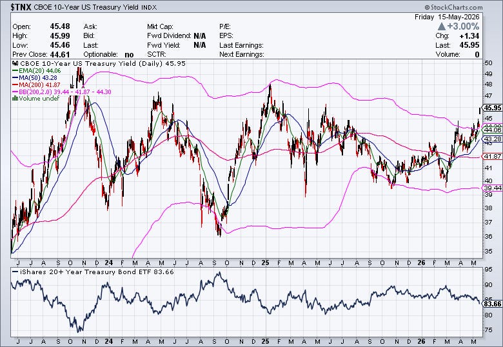Click the 36 label on the yield axis
503x347 pixels.
[x=489, y=236]
